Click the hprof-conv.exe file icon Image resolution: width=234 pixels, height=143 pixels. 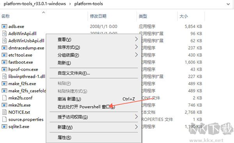(x=4, y=69)
